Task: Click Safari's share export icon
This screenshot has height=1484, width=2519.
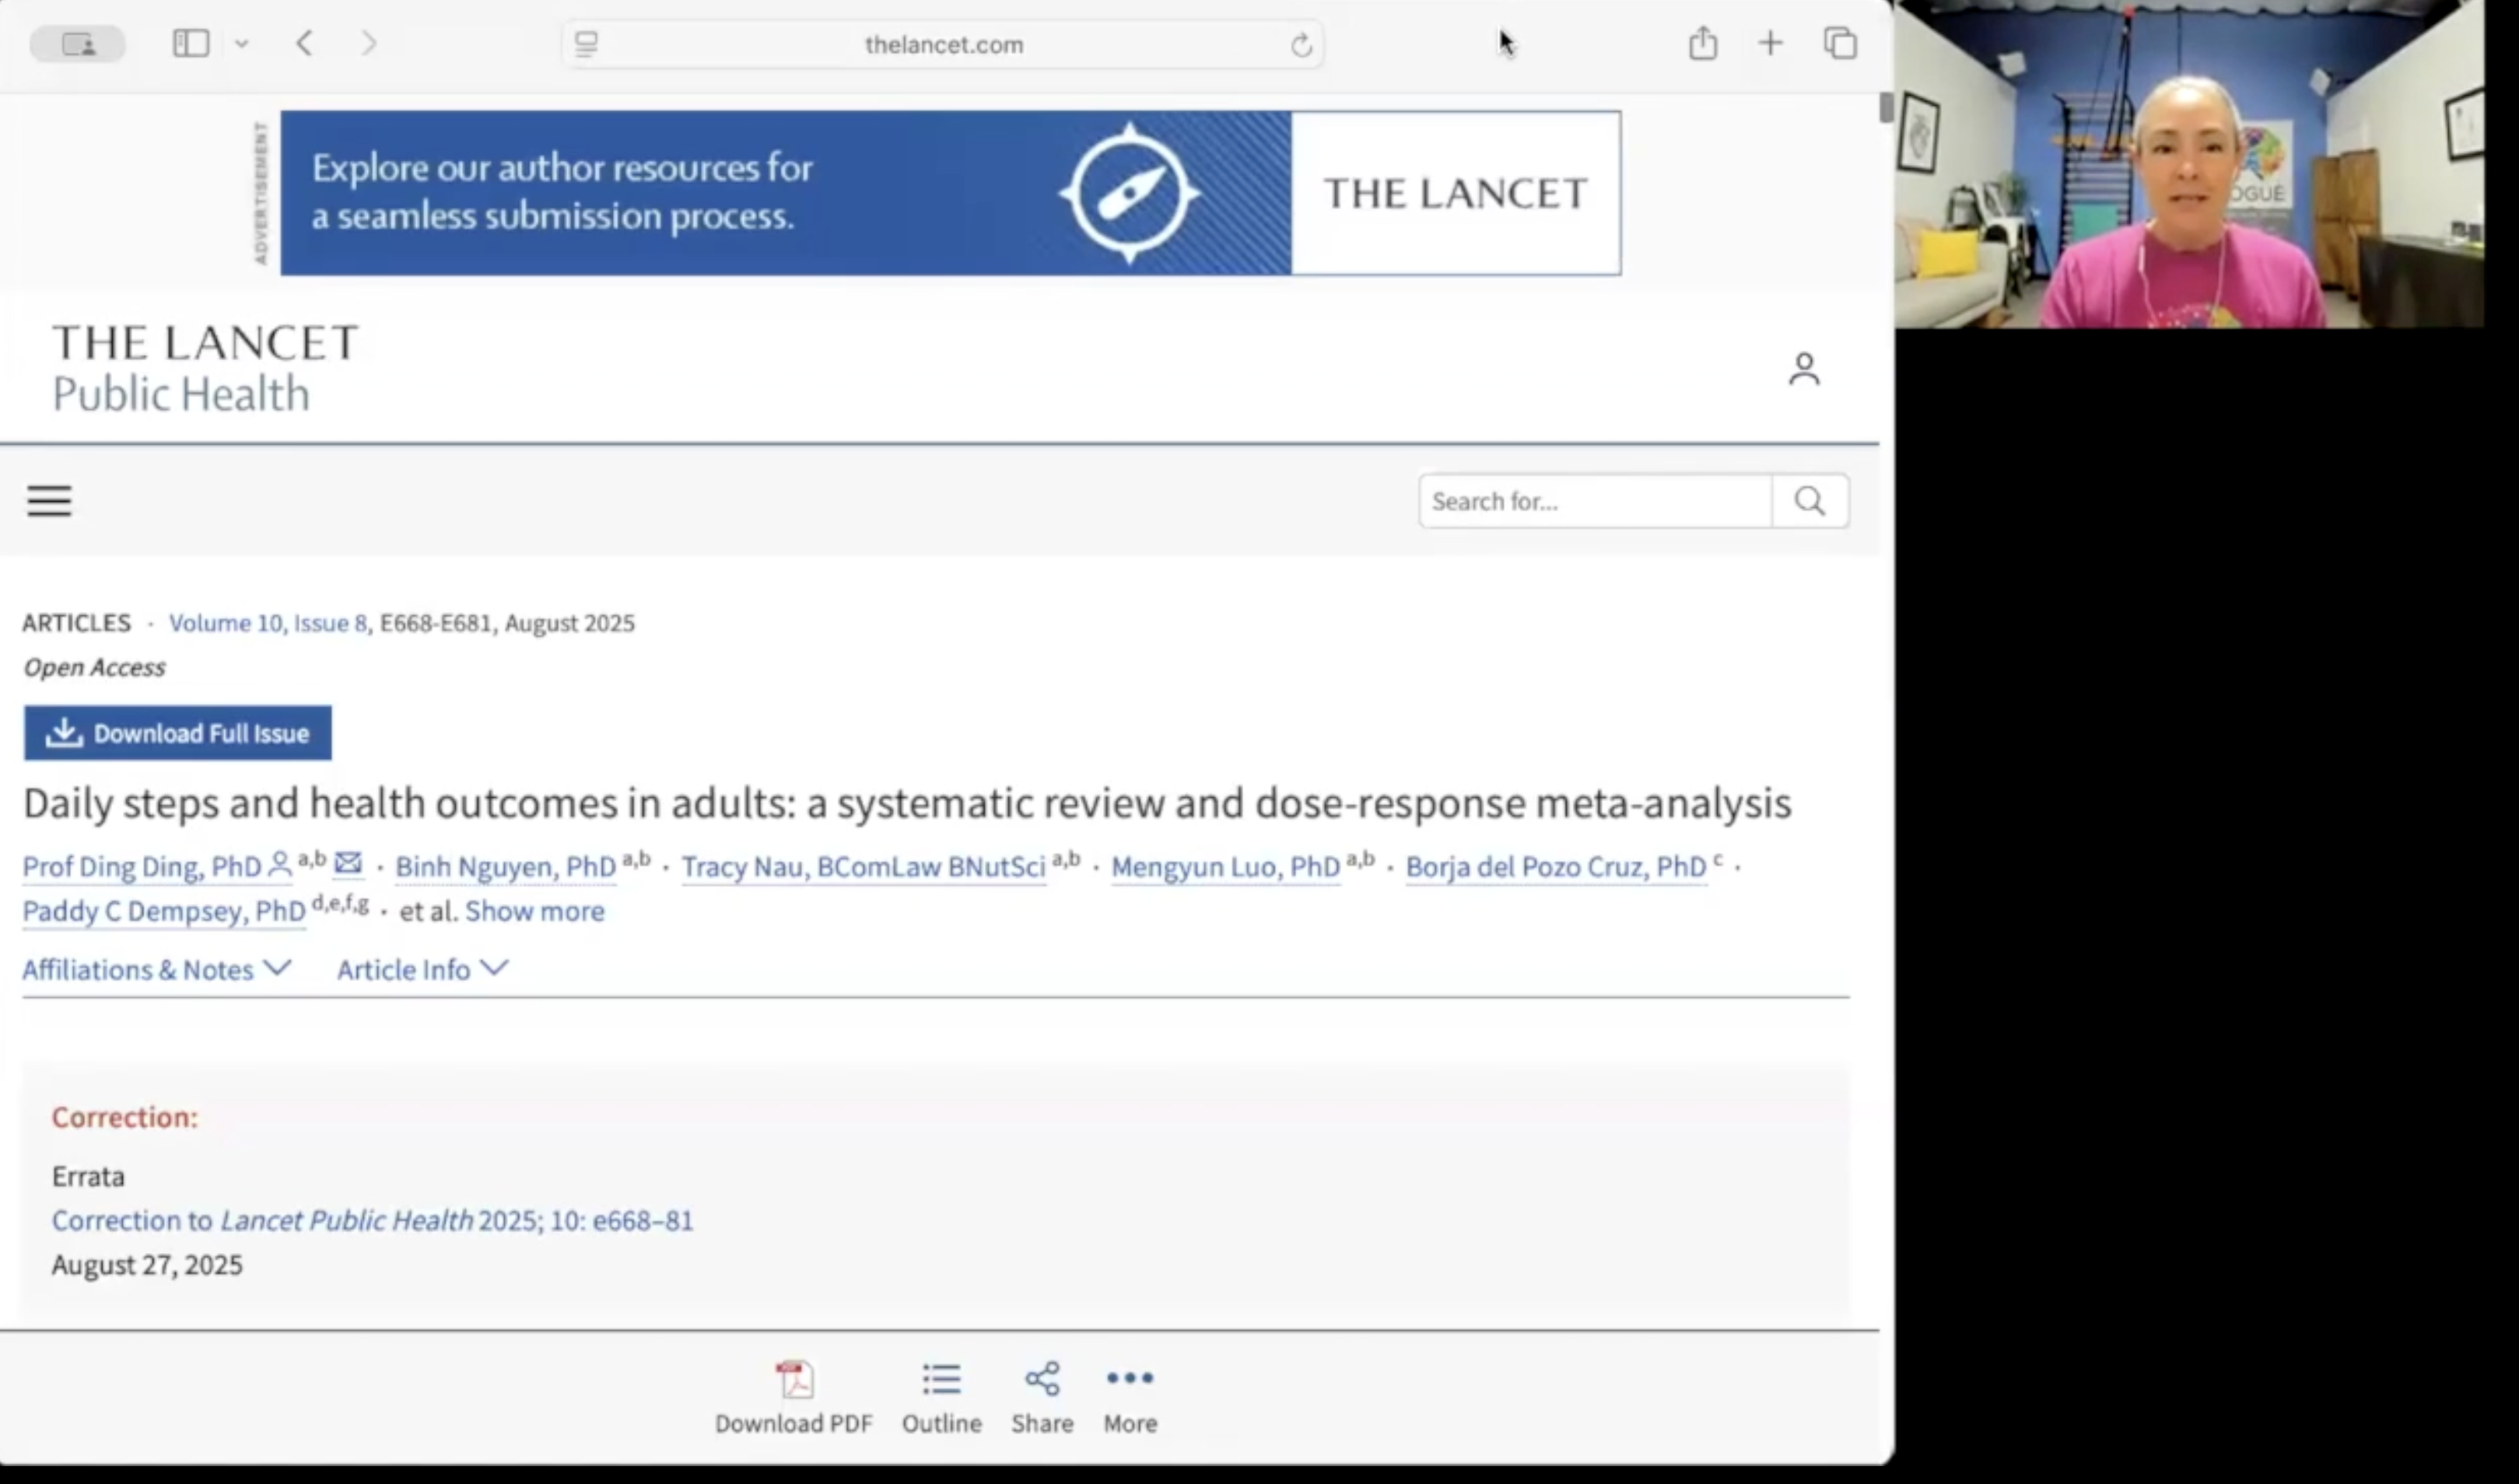Action: tap(1702, 43)
